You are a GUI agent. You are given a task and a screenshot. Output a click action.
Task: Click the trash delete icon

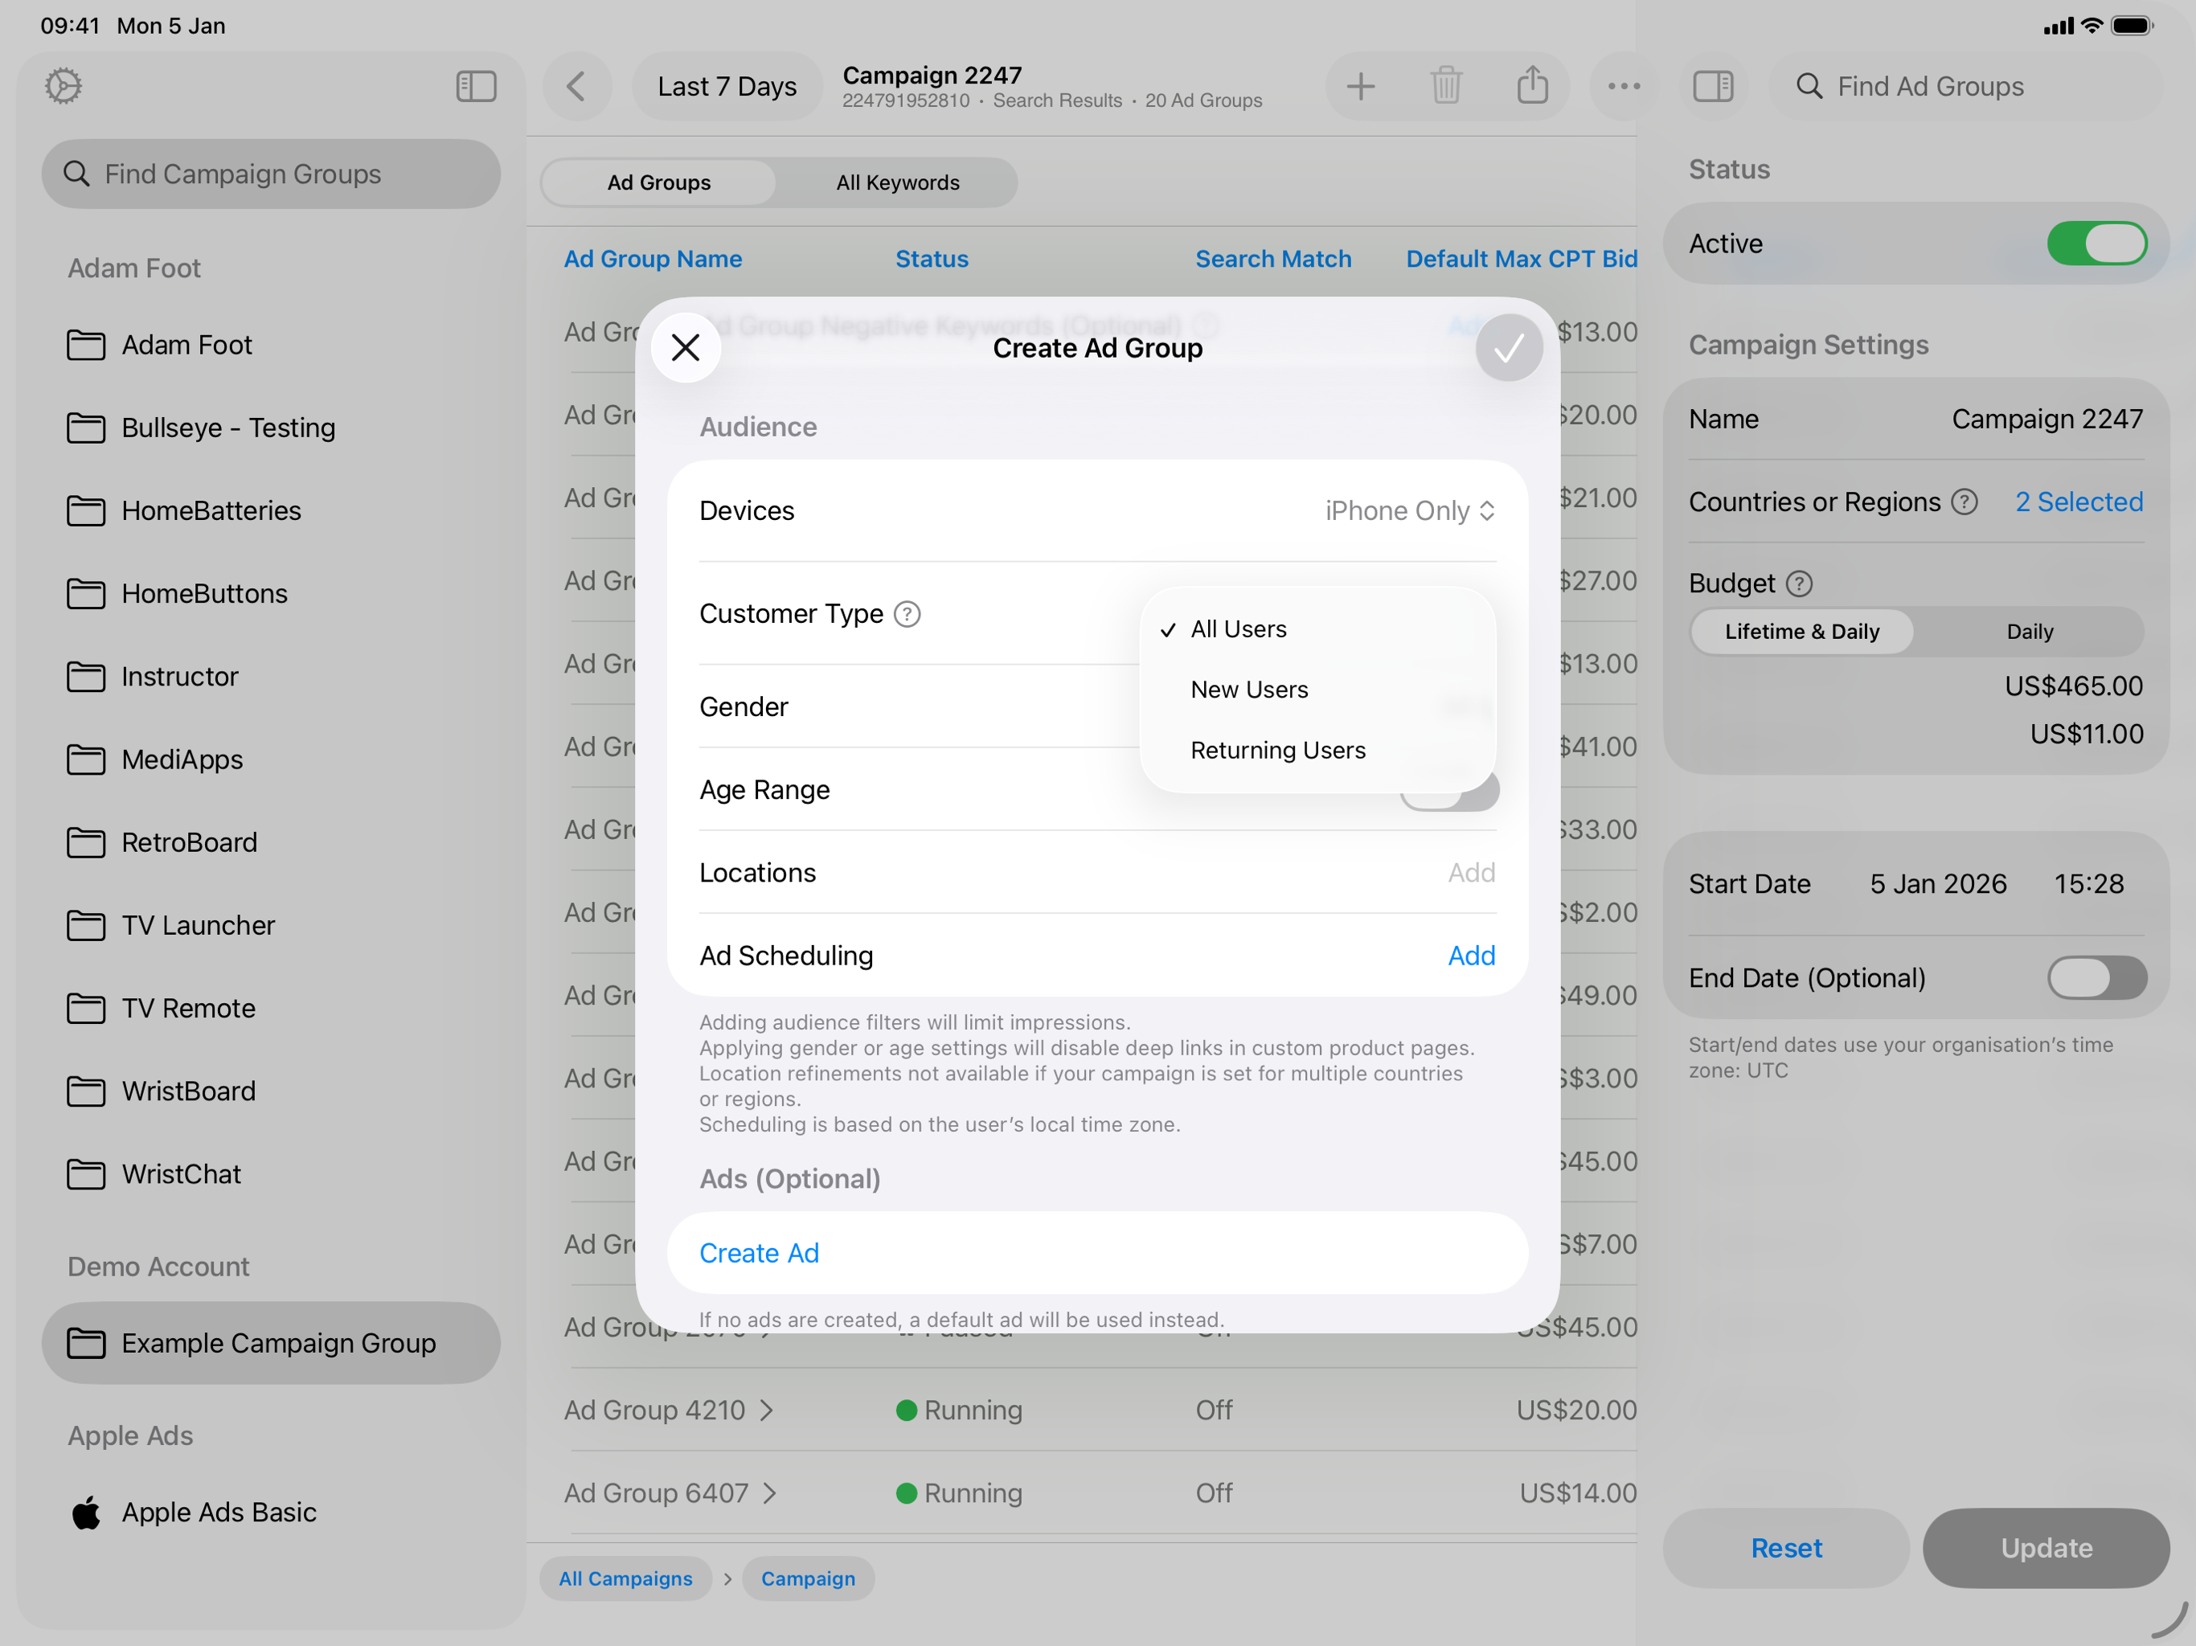(x=1445, y=86)
